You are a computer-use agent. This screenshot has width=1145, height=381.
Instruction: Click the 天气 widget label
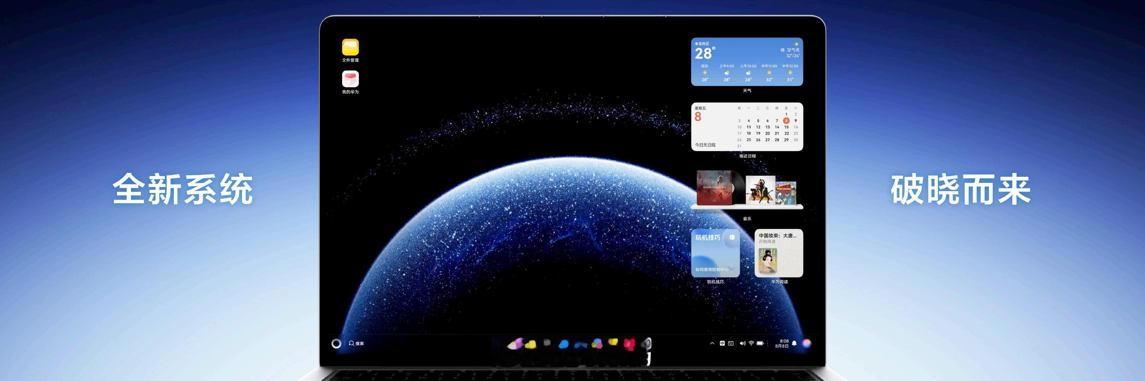pyautogui.click(x=747, y=90)
